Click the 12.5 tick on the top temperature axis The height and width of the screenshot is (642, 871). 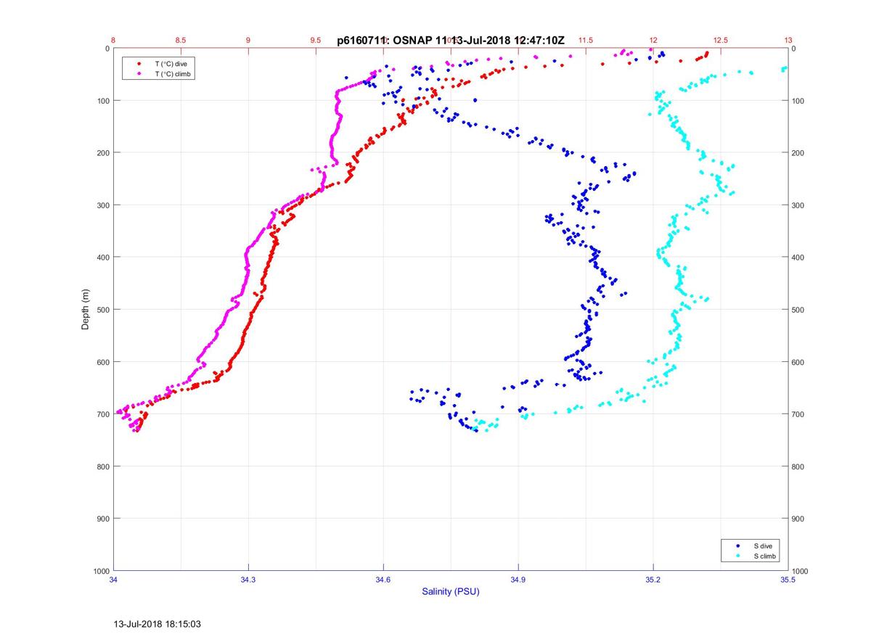(x=720, y=41)
